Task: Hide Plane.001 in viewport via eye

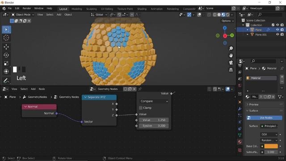Action: [x=278, y=34]
